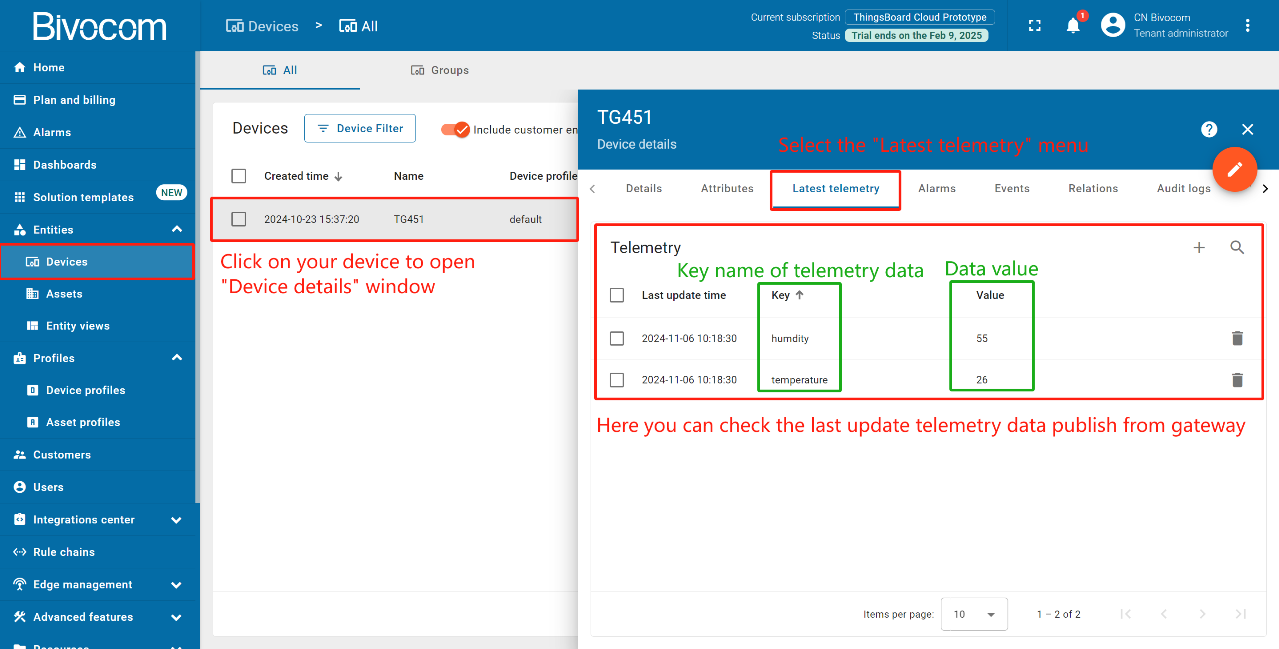The width and height of the screenshot is (1279, 649).
Task: Open the three-dot user menu
Action: [x=1248, y=25]
